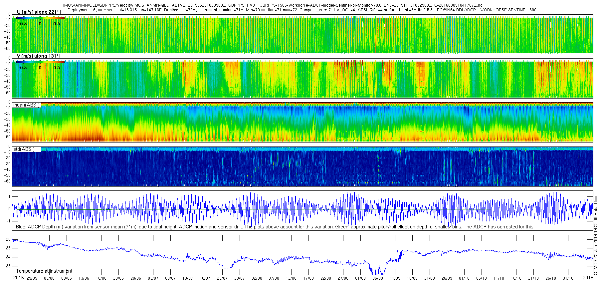
Task: Click the blue ADCP depth variation caption
Action: click(275, 227)
